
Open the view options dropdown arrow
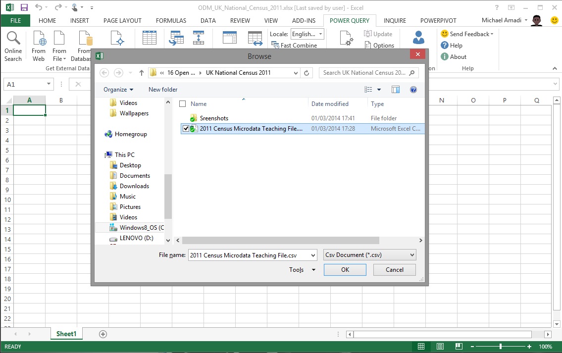(379, 90)
